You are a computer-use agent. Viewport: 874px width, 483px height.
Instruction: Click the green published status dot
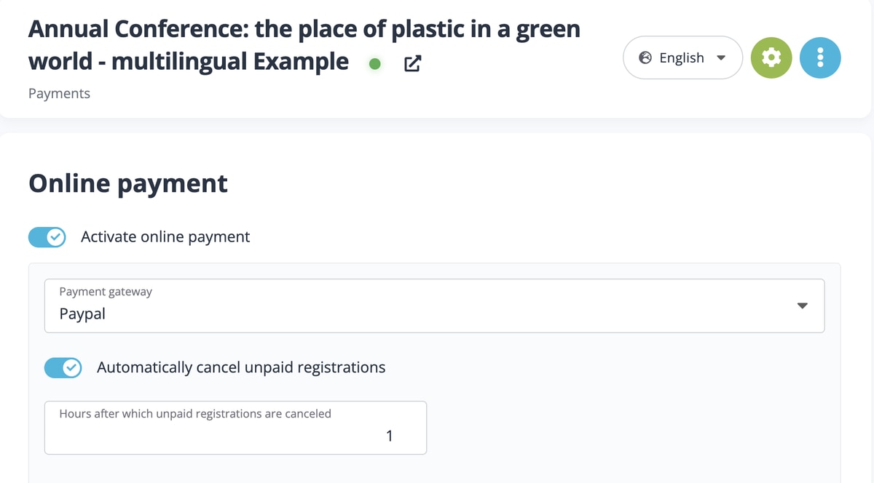click(x=375, y=64)
